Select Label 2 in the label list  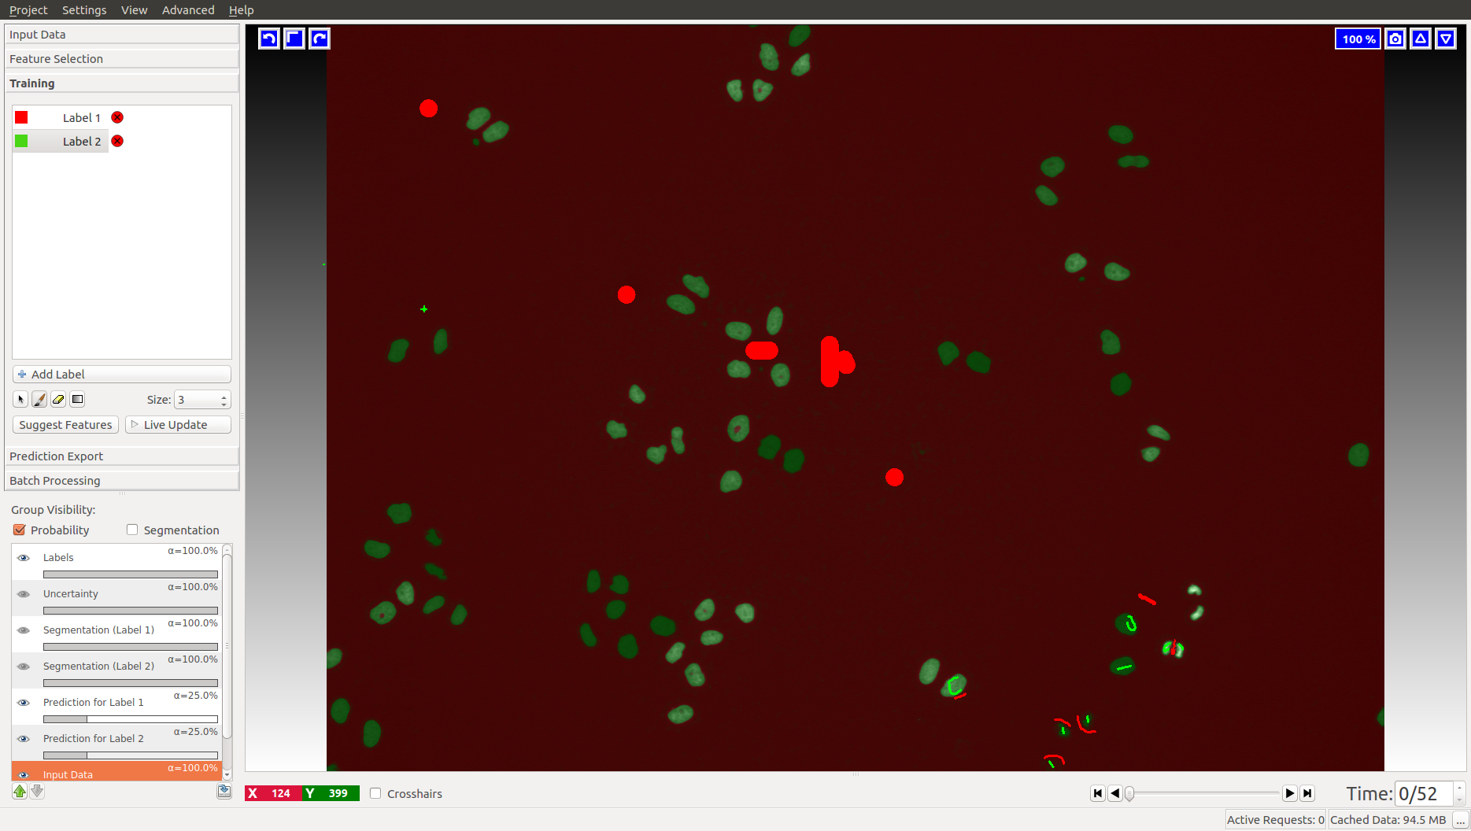point(82,142)
